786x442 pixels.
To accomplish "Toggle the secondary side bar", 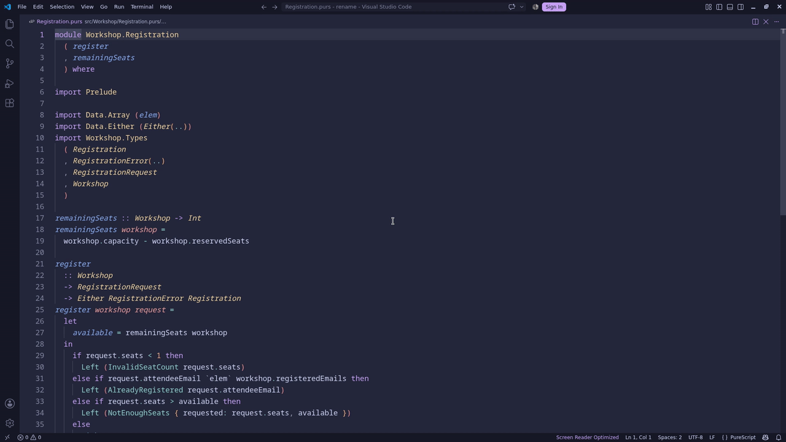I will pos(741,7).
